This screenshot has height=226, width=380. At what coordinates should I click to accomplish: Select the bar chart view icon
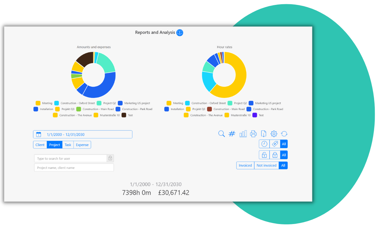(x=243, y=134)
